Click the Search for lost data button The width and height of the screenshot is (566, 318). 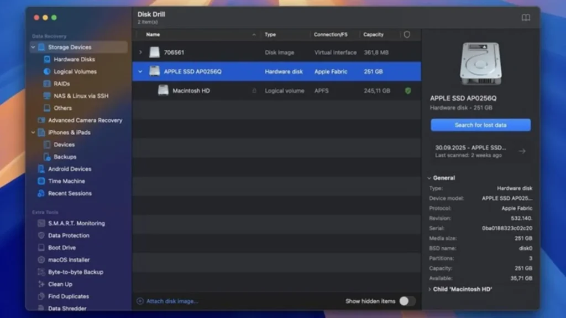pyautogui.click(x=480, y=125)
